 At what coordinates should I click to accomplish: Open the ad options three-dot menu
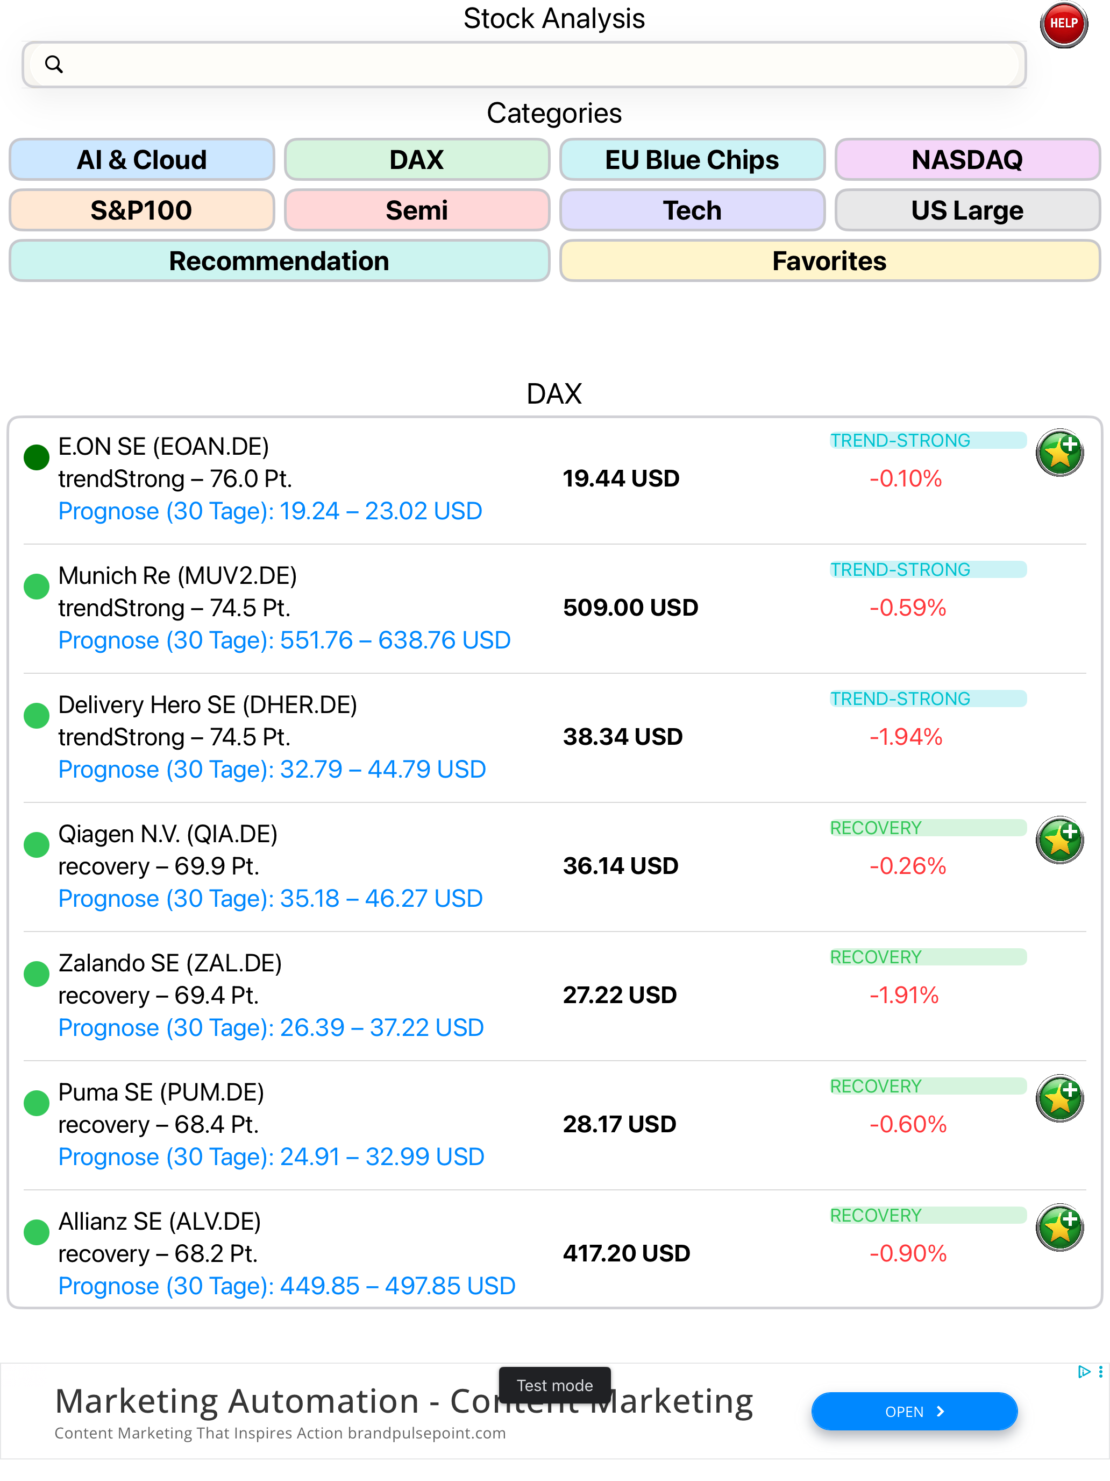pos(1101,1372)
